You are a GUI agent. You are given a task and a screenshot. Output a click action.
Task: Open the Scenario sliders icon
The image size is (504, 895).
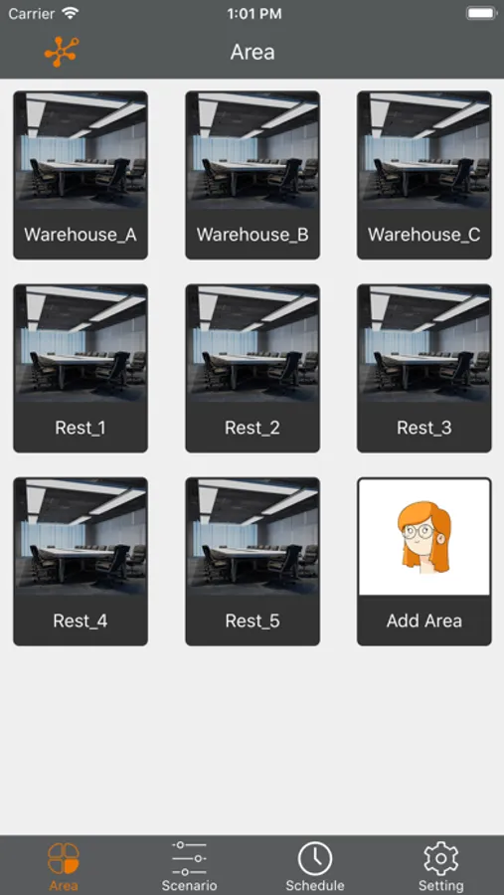coord(189,858)
